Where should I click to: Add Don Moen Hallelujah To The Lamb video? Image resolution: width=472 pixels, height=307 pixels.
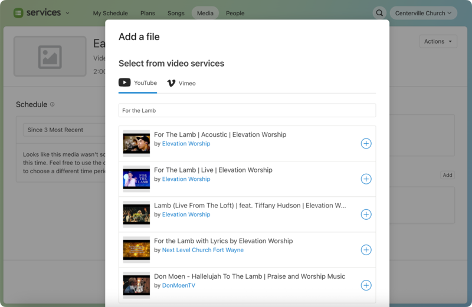pos(366,285)
